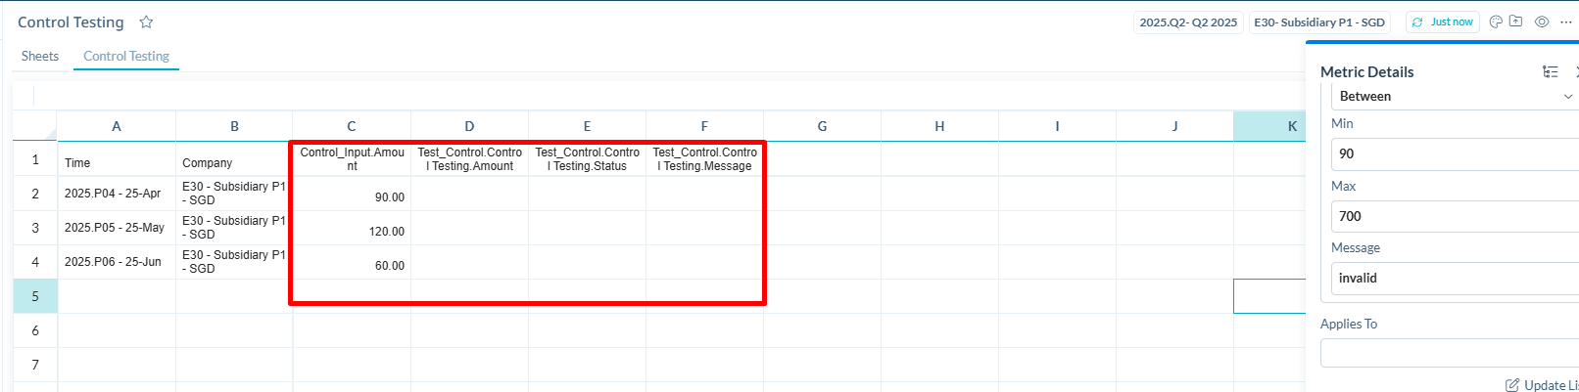Select row 3 header
Viewport: 1579px width, 392px height.
click(35, 228)
